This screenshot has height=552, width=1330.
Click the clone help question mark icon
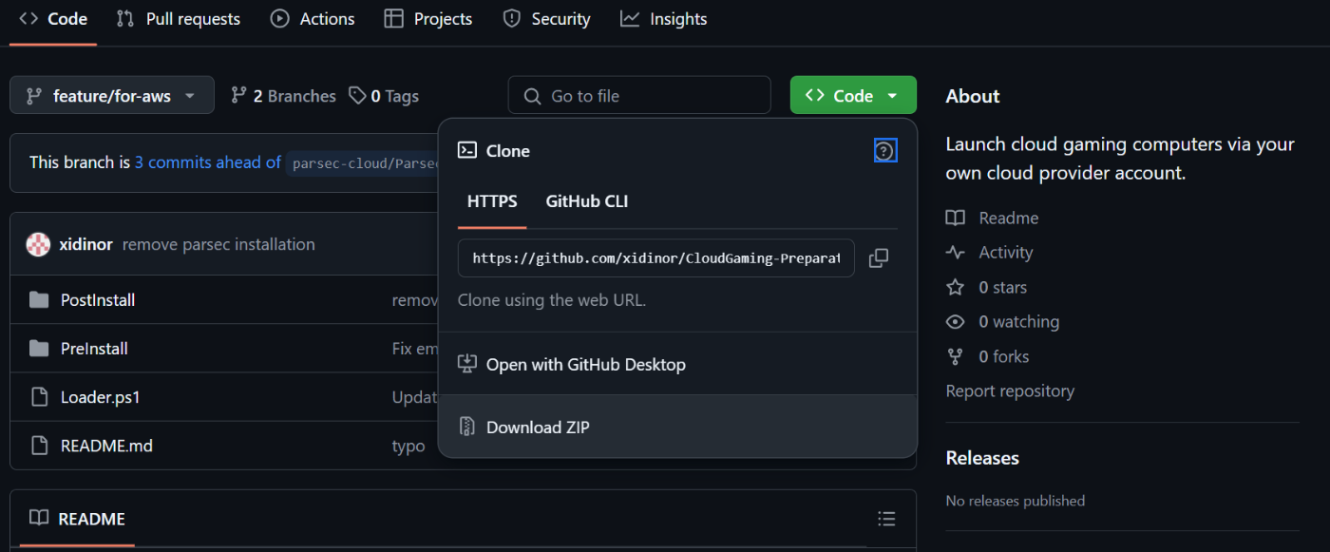tap(884, 151)
